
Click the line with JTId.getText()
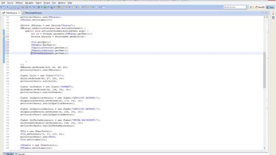point(41,42)
